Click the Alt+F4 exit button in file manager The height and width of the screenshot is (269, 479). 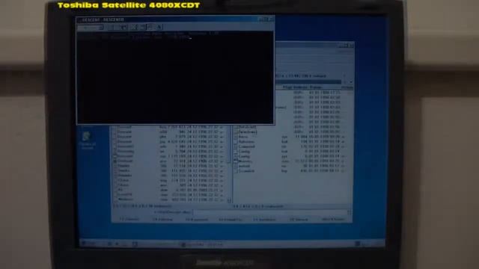point(333,219)
